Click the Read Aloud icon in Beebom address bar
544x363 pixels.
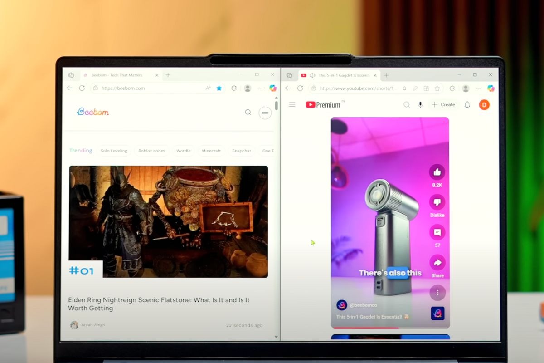[x=208, y=88]
